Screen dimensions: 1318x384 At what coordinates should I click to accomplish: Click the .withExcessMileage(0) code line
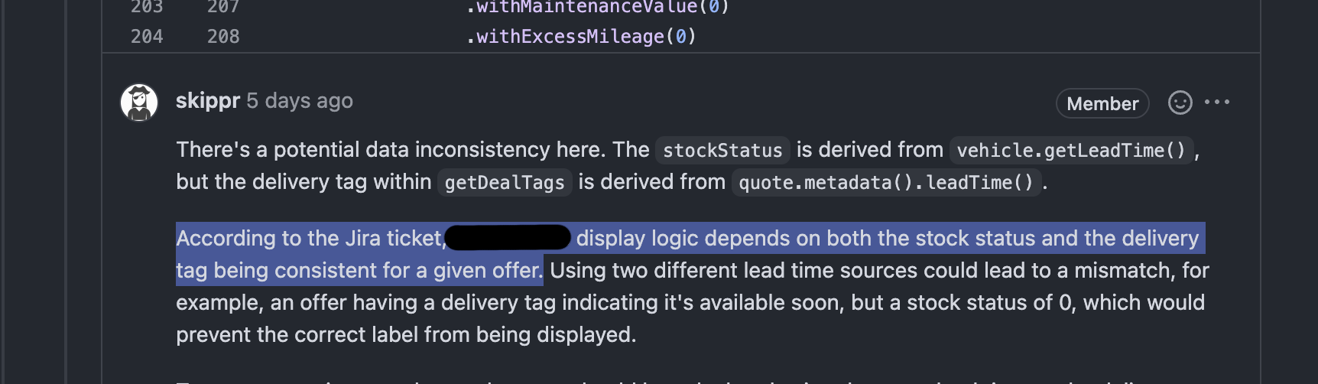pyautogui.click(x=581, y=37)
